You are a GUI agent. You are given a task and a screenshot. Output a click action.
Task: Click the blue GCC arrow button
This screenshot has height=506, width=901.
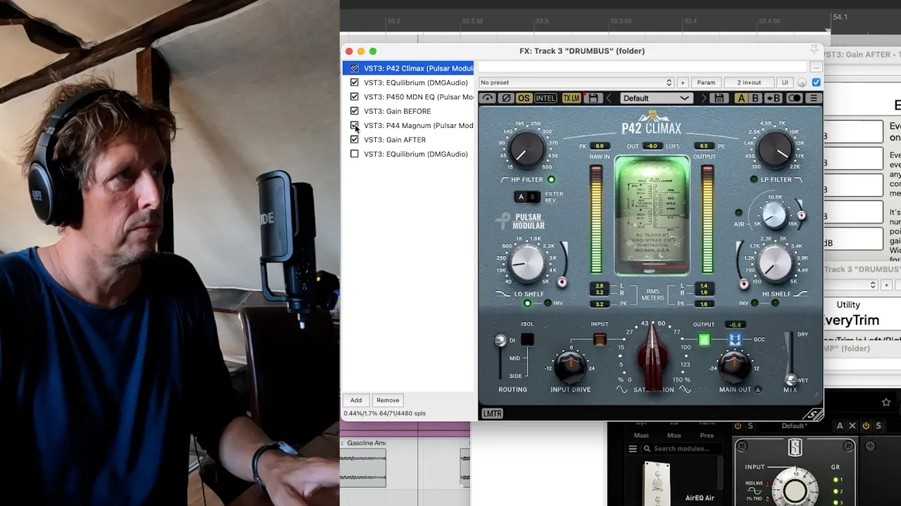[x=735, y=339]
